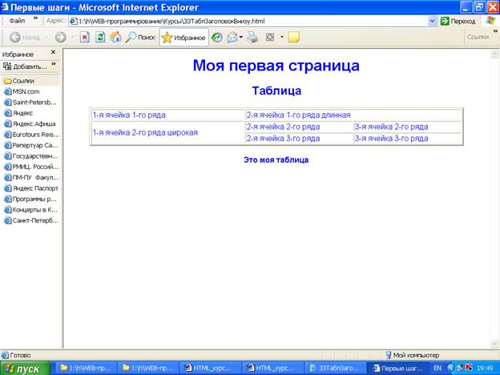Expand the chevron beside Добавить...
Viewport: 500px width, 375px height.
click(x=54, y=64)
